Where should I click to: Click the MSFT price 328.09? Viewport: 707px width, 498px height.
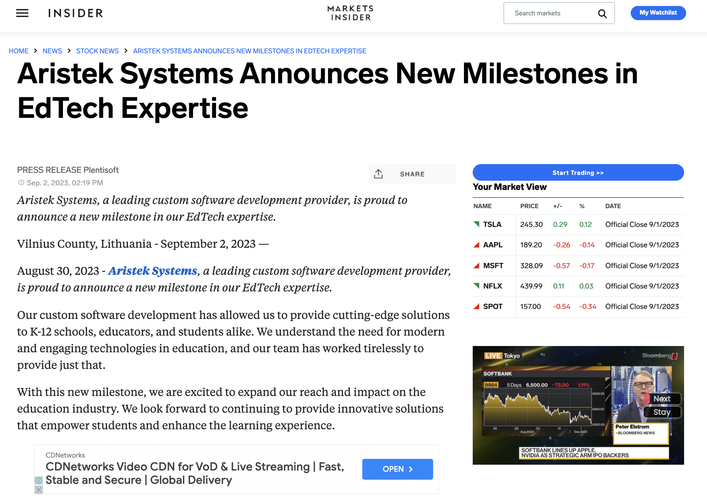[532, 266]
